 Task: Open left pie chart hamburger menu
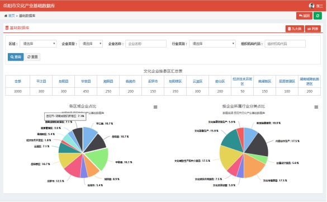point(155,107)
